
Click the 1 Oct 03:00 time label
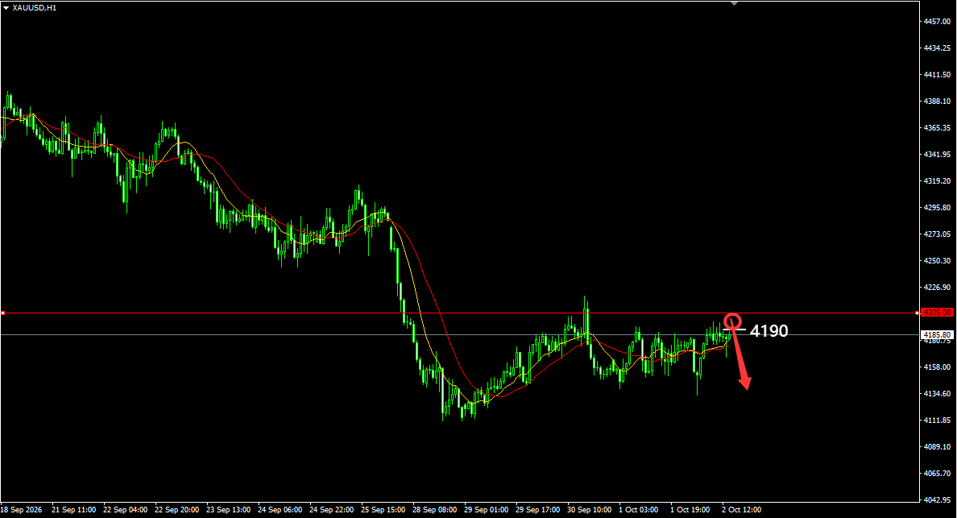click(x=639, y=510)
